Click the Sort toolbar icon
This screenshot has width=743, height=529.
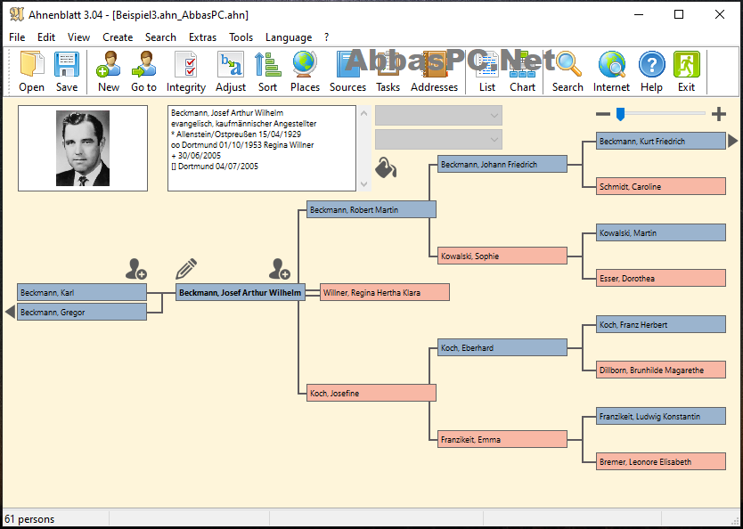pyautogui.click(x=268, y=64)
